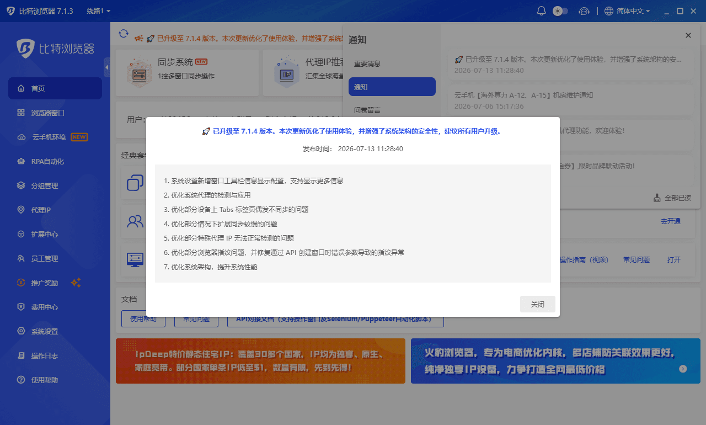The width and height of the screenshot is (706, 425).
Task: Open 费用中心 in sidebar
Action: coord(55,307)
